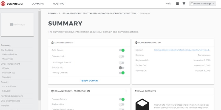221x110 pixels.
Task: Open Security in the sidebar
Action: [5, 82]
